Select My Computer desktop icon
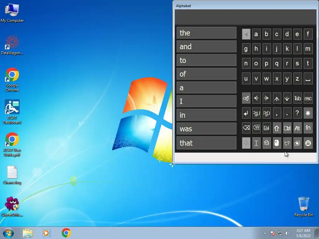 pyautogui.click(x=12, y=12)
